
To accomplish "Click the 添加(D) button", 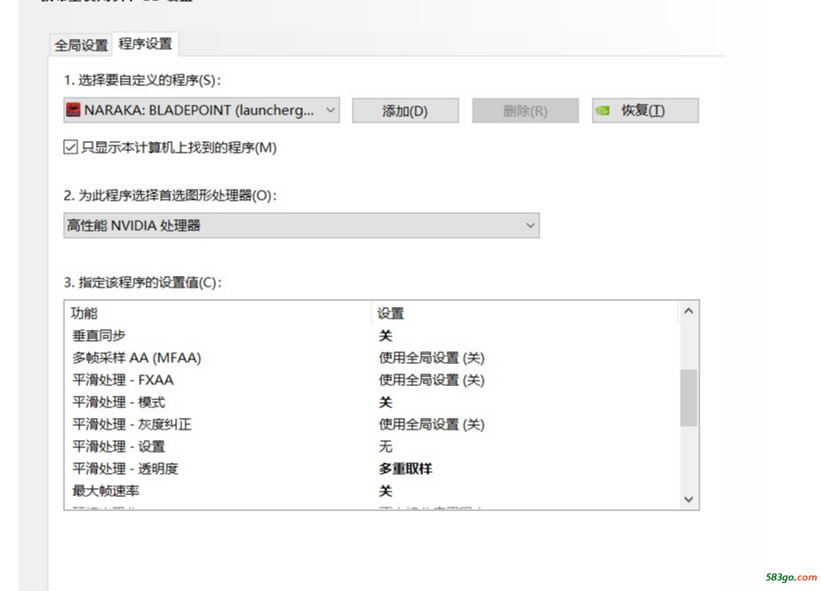I will pyautogui.click(x=405, y=110).
